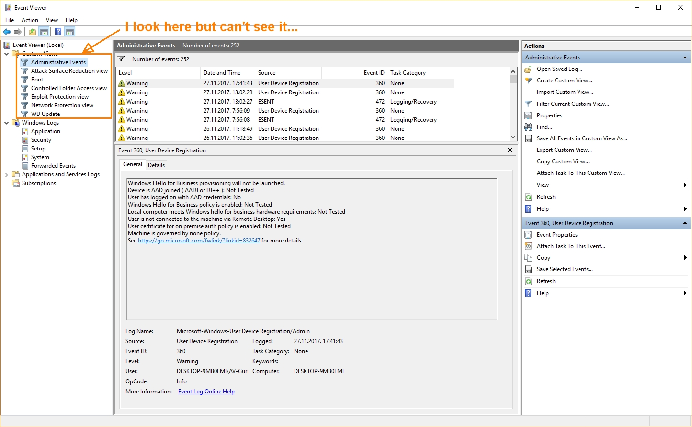
Task: Switch to the Details tab
Action: point(156,165)
